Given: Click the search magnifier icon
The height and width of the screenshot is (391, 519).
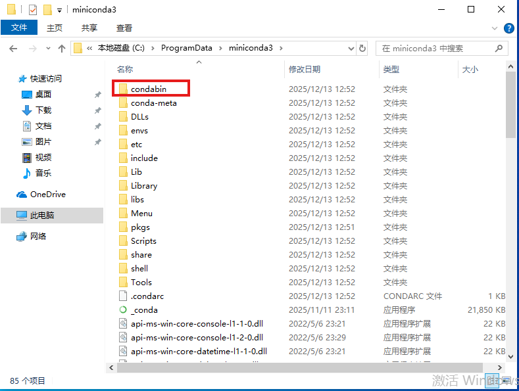Looking at the screenshot, I should click(499, 48).
